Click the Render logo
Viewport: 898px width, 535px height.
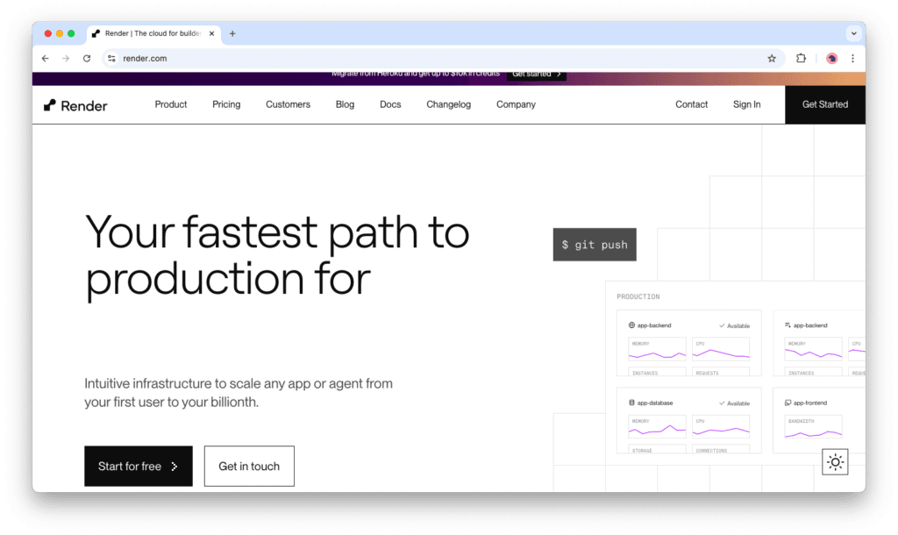(75, 105)
